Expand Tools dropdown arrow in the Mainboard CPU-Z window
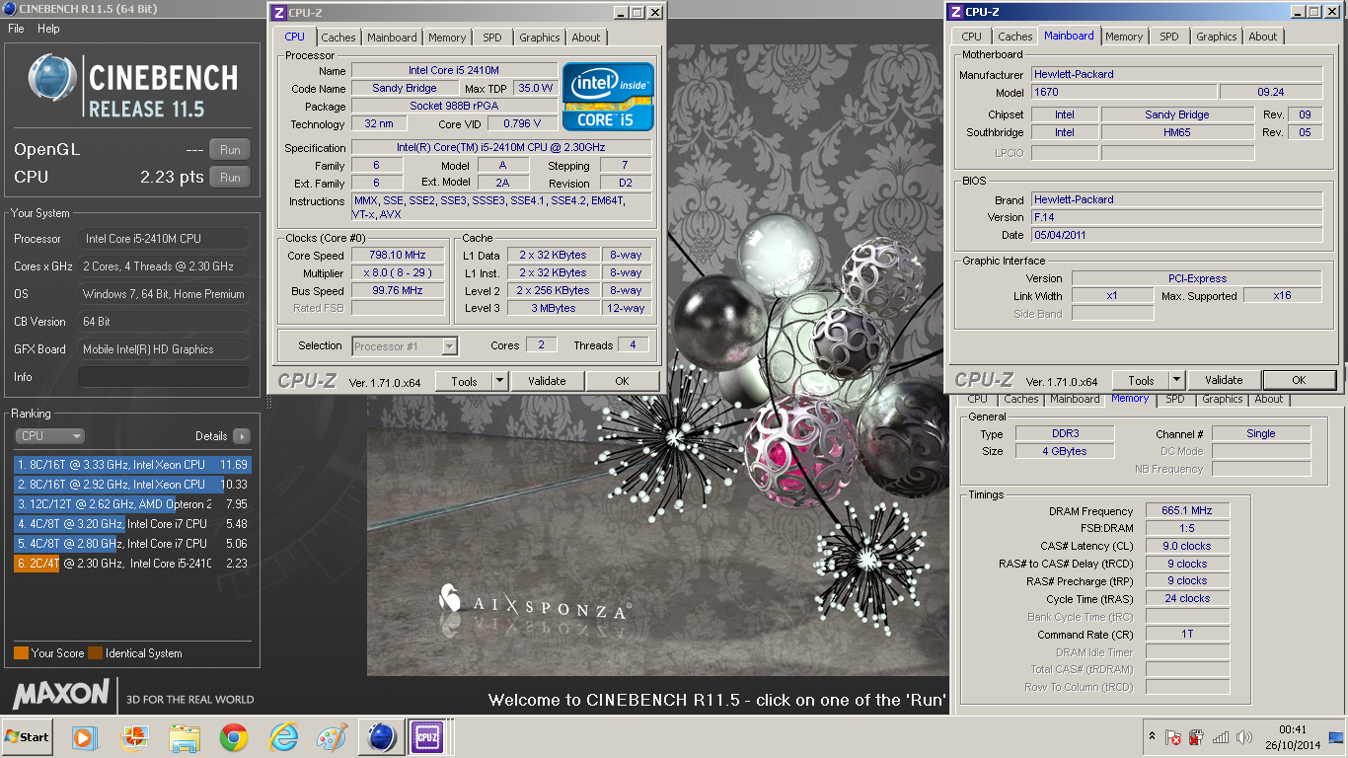This screenshot has width=1348, height=758. point(1176,380)
